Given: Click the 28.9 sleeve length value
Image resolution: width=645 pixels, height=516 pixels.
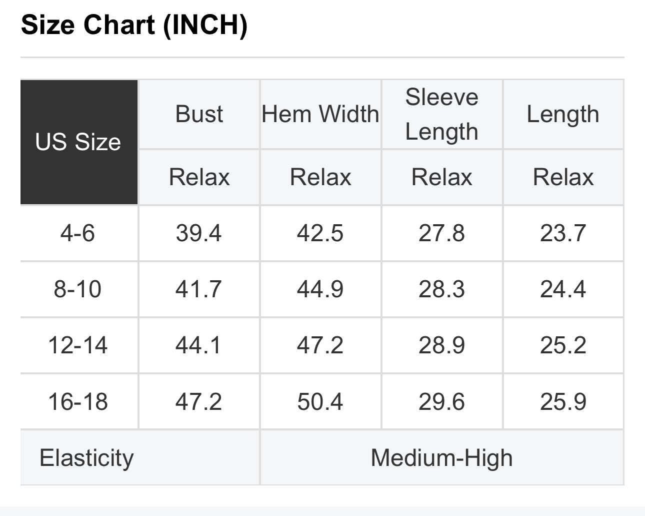Looking at the screenshot, I should tap(441, 345).
